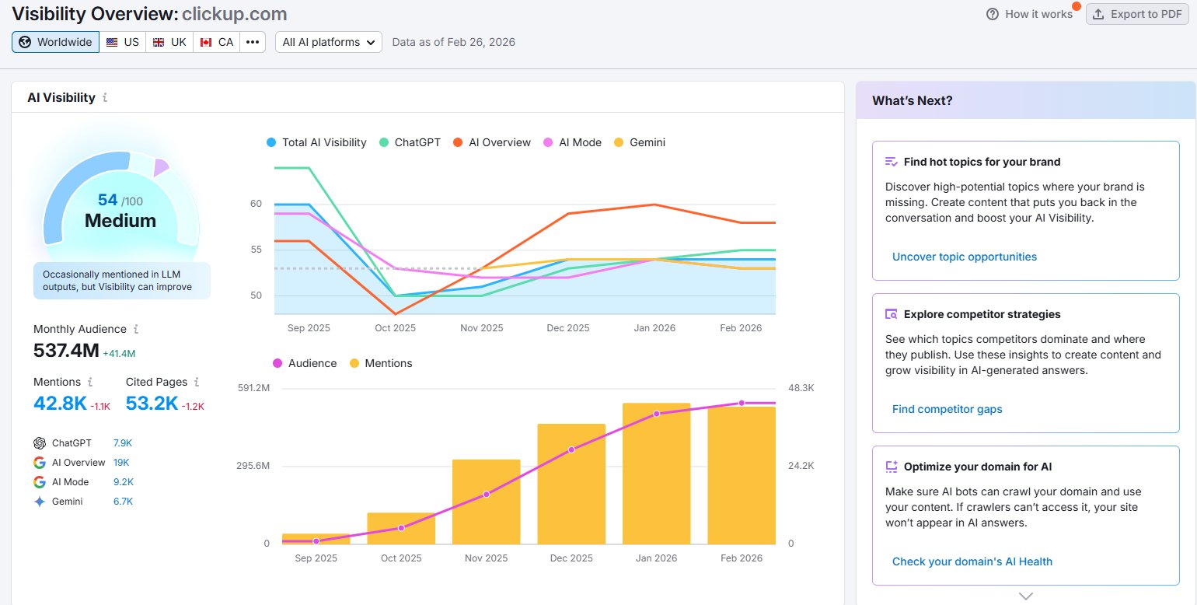Click Uncover topic opportunities link
Viewport: 1197px width, 605px height.
point(965,257)
